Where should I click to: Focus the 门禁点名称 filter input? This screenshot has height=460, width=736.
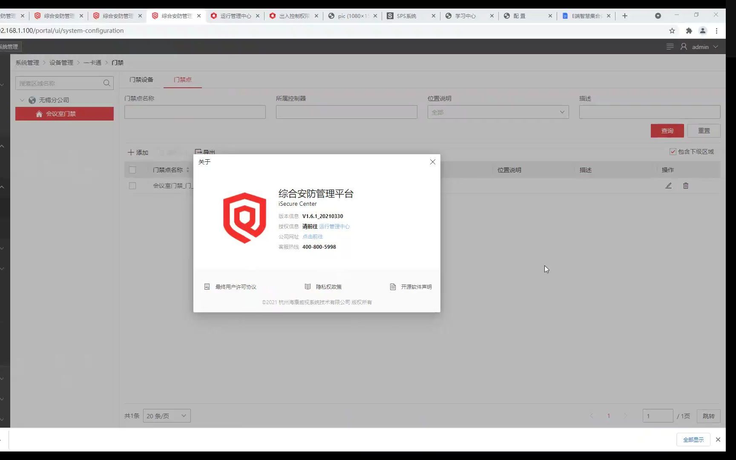coord(195,112)
